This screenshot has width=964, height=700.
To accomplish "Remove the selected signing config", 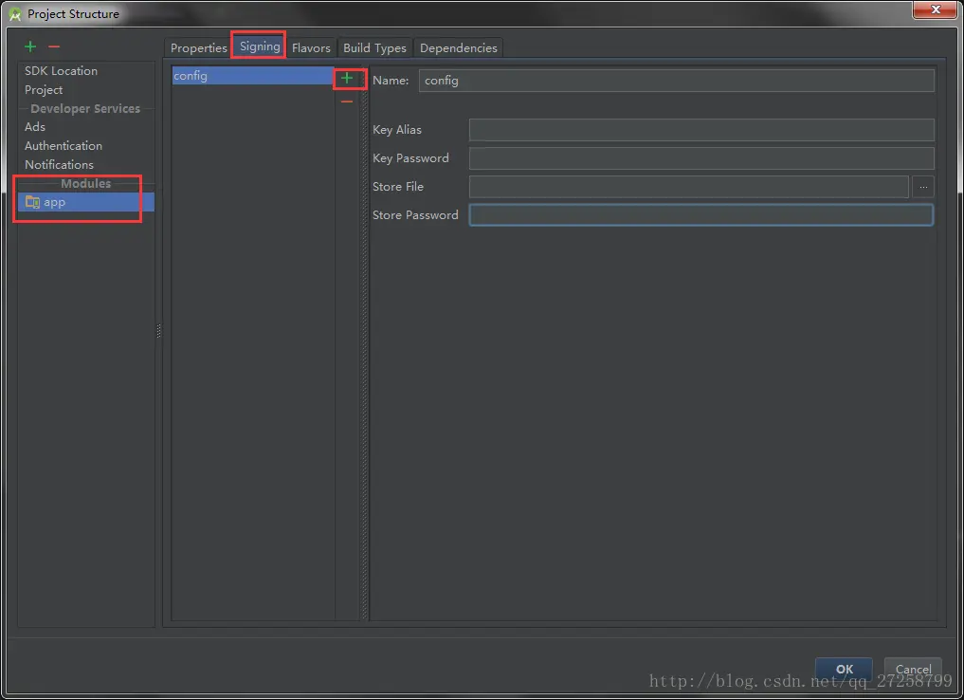I will 347,101.
